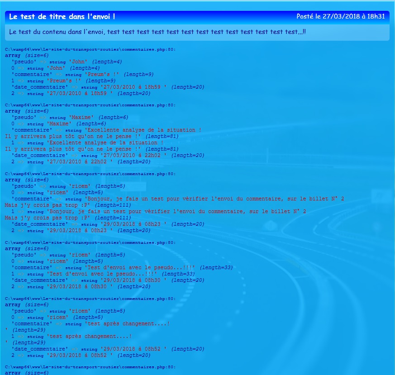Image resolution: width=395 pixels, height=375 pixels.
Task: Click 'date_commentaire' => '29/03/2018 à 08h23' line
Action: click(108, 224)
